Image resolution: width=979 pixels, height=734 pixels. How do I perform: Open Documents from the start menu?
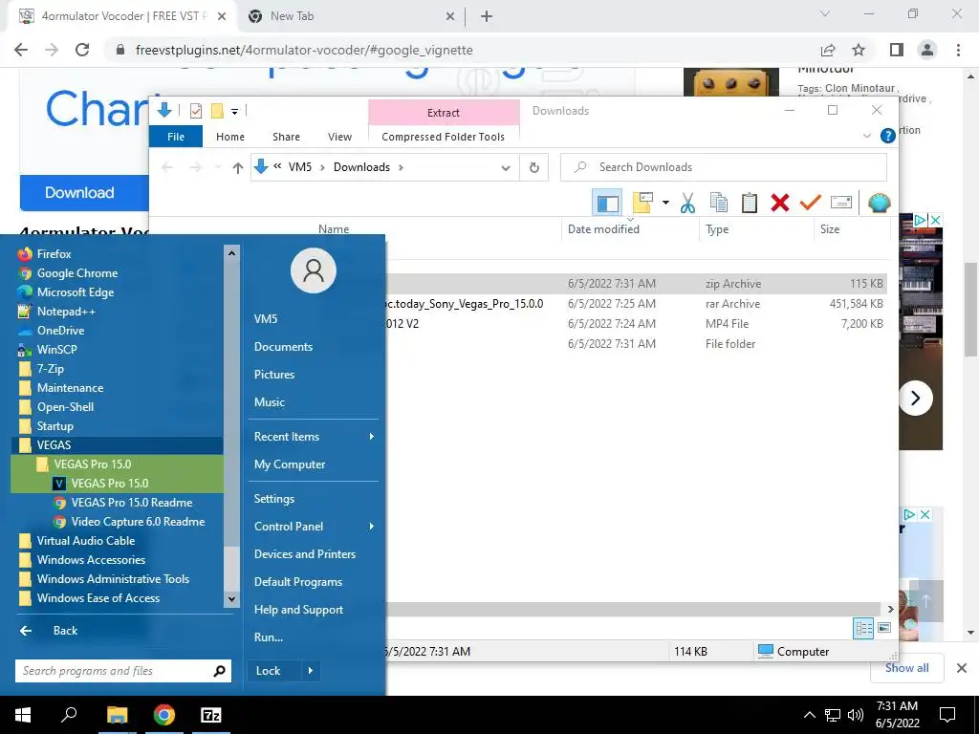(283, 346)
